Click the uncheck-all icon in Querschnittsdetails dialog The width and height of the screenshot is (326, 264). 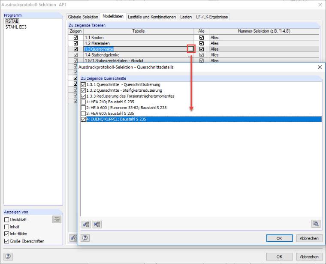(x=97, y=224)
